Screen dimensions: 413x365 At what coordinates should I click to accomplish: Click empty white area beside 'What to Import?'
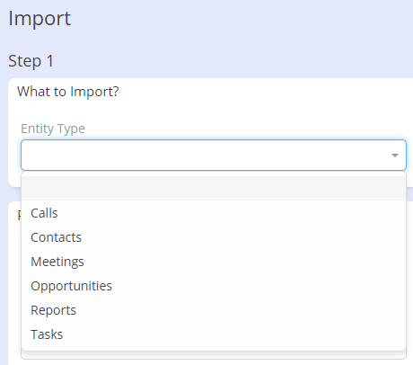click(x=263, y=92)
